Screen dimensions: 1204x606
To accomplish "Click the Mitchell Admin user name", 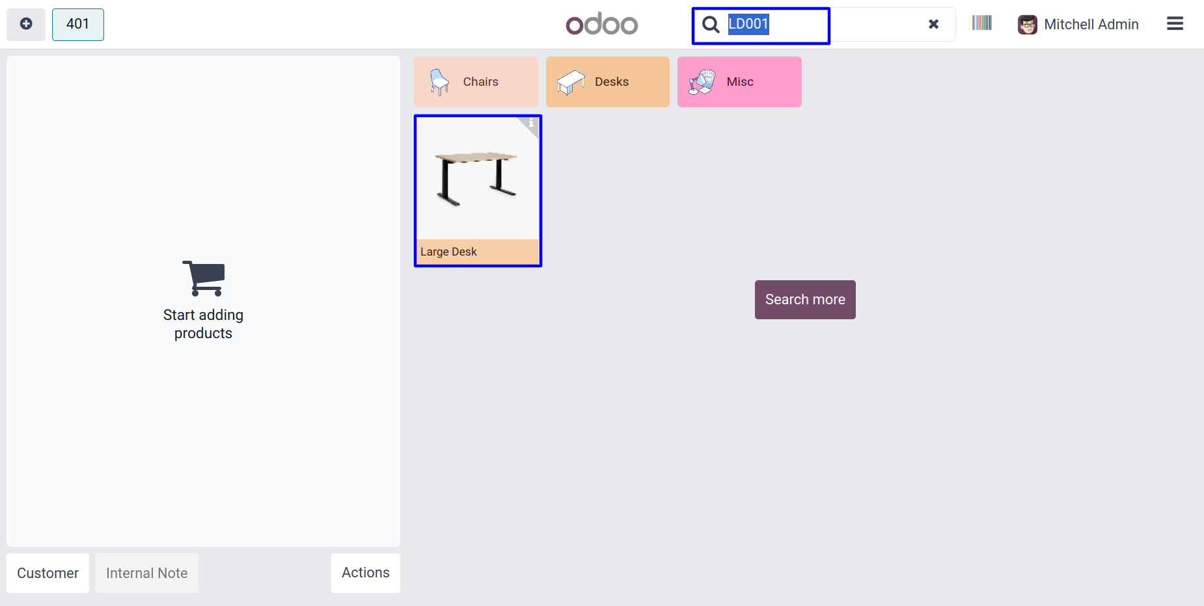I will coord(1091,25).
